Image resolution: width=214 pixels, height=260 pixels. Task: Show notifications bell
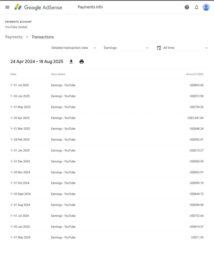(x=196, y=7)
